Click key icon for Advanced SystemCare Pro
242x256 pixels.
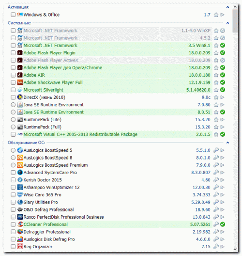tap(216, 172)
